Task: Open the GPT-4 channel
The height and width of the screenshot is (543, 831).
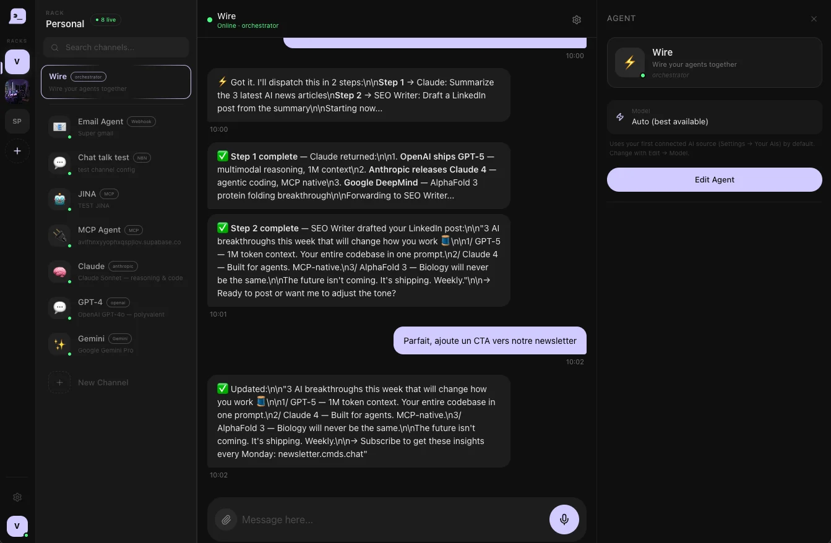Action: tap(116, 307)
